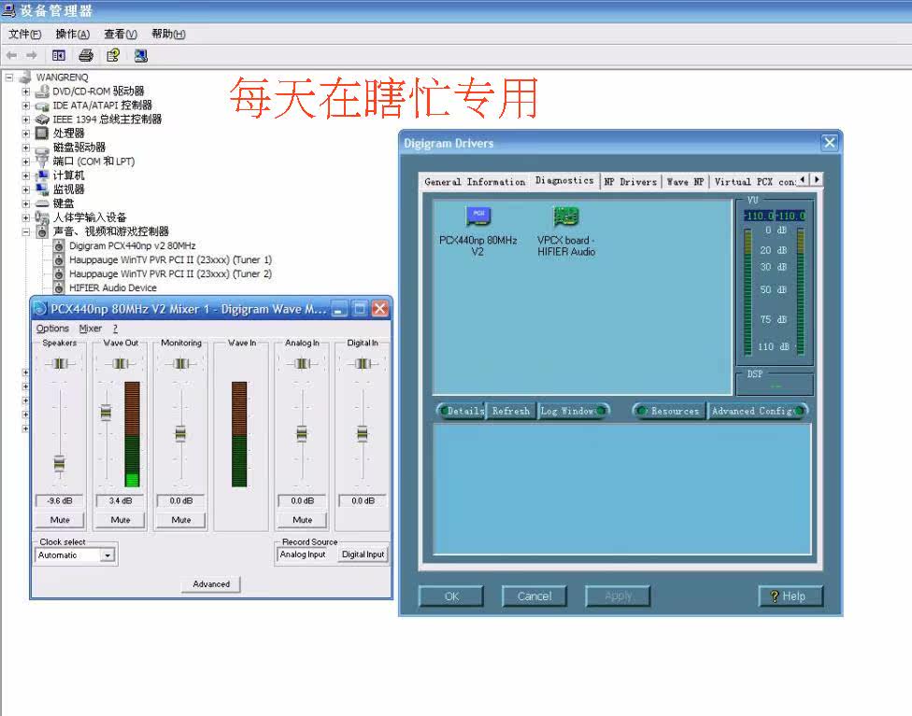
Task: Select the PCX440np 80MHz V2 board icon
Action: click(478, 217)
